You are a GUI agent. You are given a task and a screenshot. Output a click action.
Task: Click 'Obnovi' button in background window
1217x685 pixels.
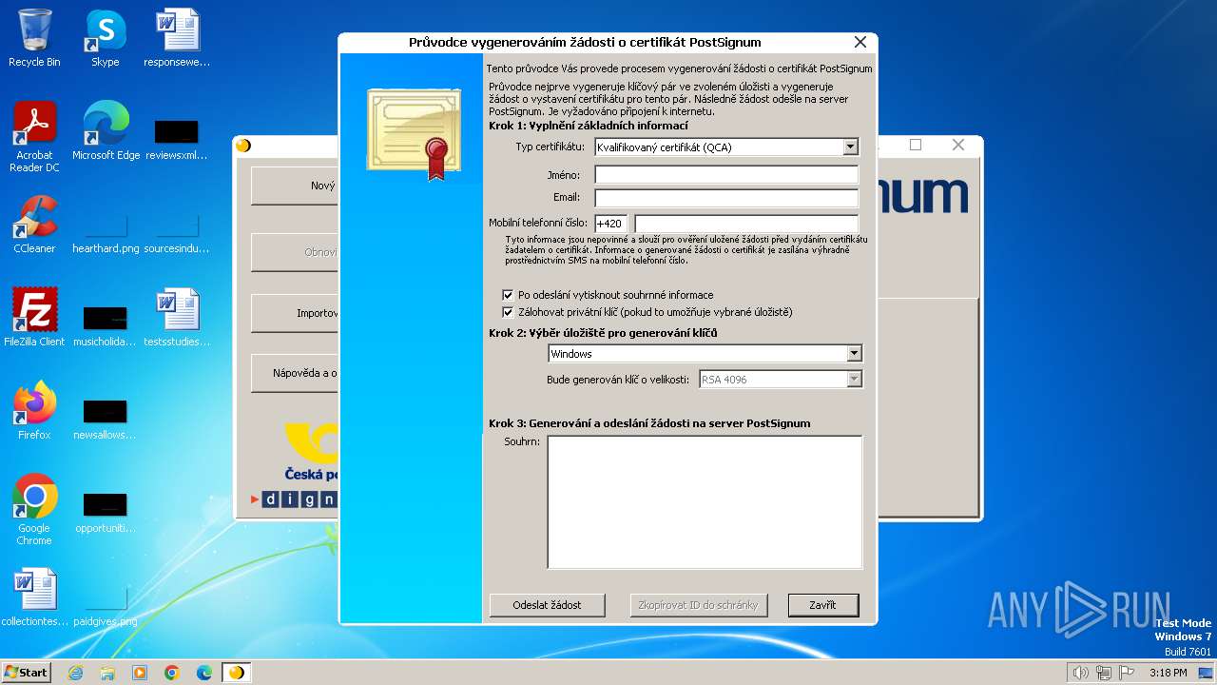295,252
